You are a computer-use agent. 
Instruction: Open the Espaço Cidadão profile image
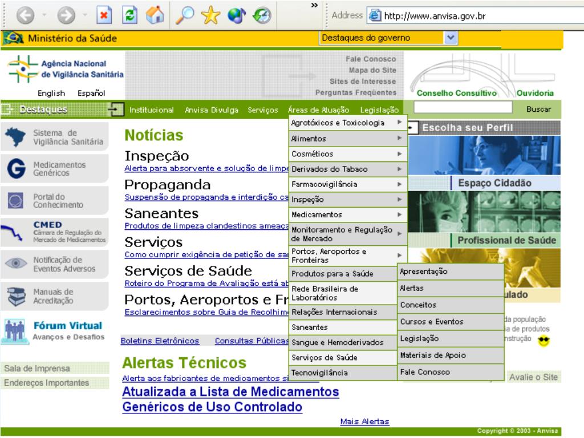coord(484,155)
